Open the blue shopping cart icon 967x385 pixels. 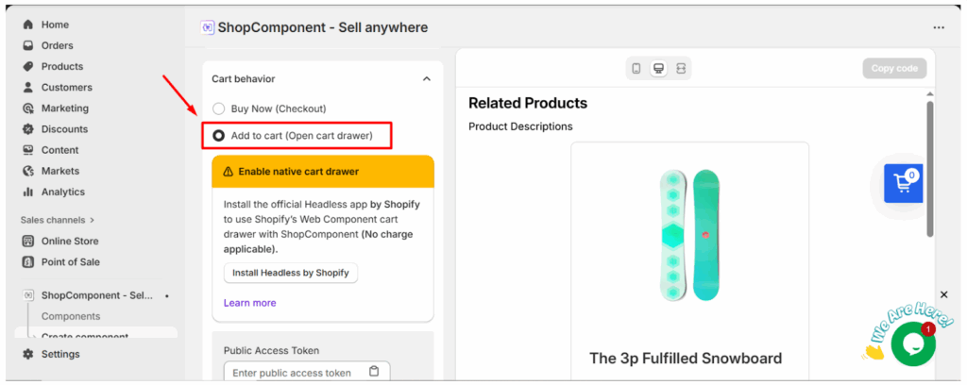[903, 184]
